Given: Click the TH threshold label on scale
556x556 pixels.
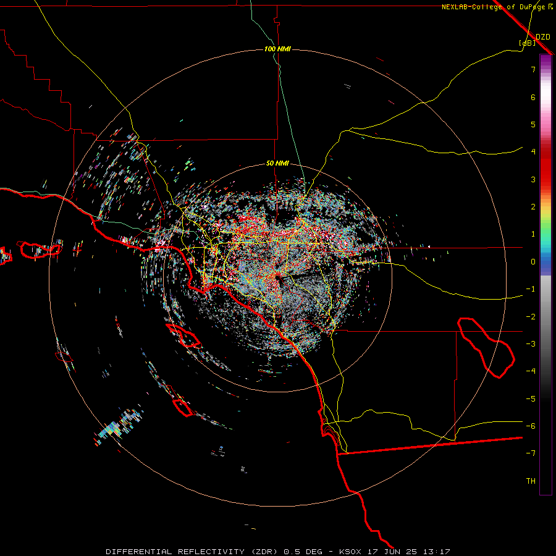Looking at the screenshot, I should (x=531, y=481).
